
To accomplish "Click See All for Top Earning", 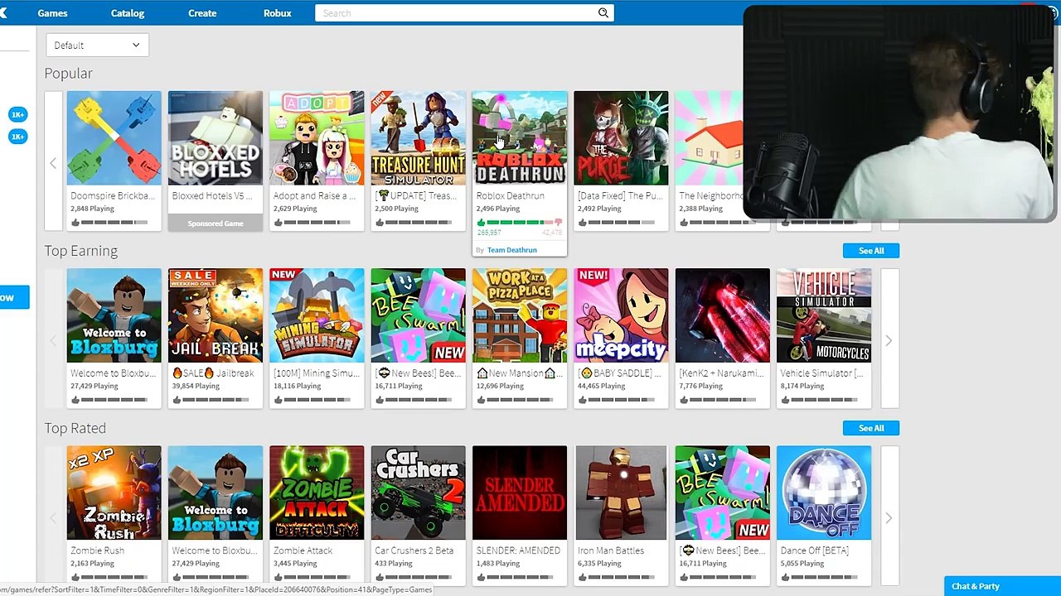I will click(x=871, y=251).
